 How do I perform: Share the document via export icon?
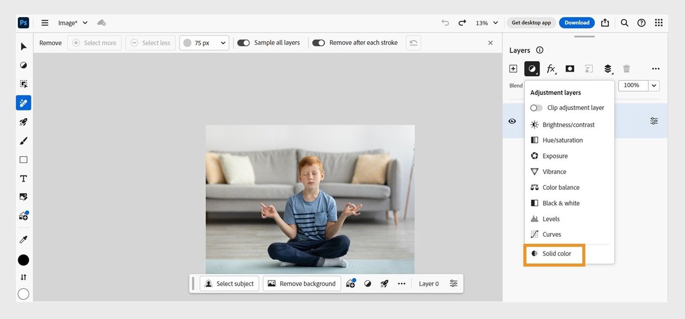pos(605,23)
